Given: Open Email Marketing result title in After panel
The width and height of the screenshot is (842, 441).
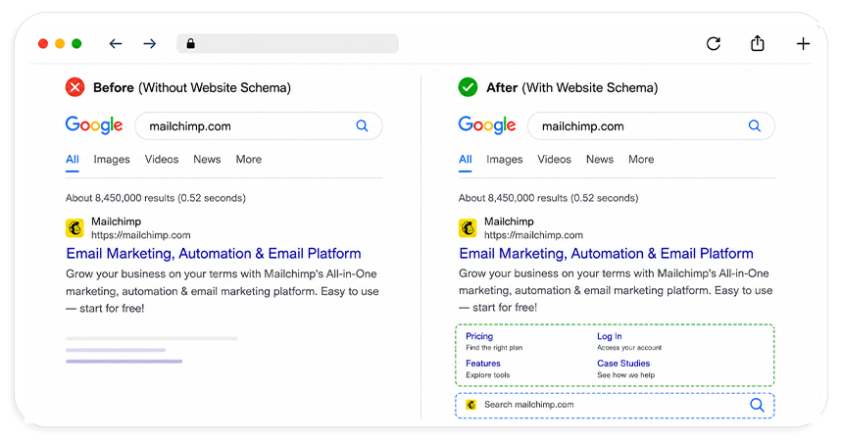Looking at the screenshot, I should click(607, 254).
